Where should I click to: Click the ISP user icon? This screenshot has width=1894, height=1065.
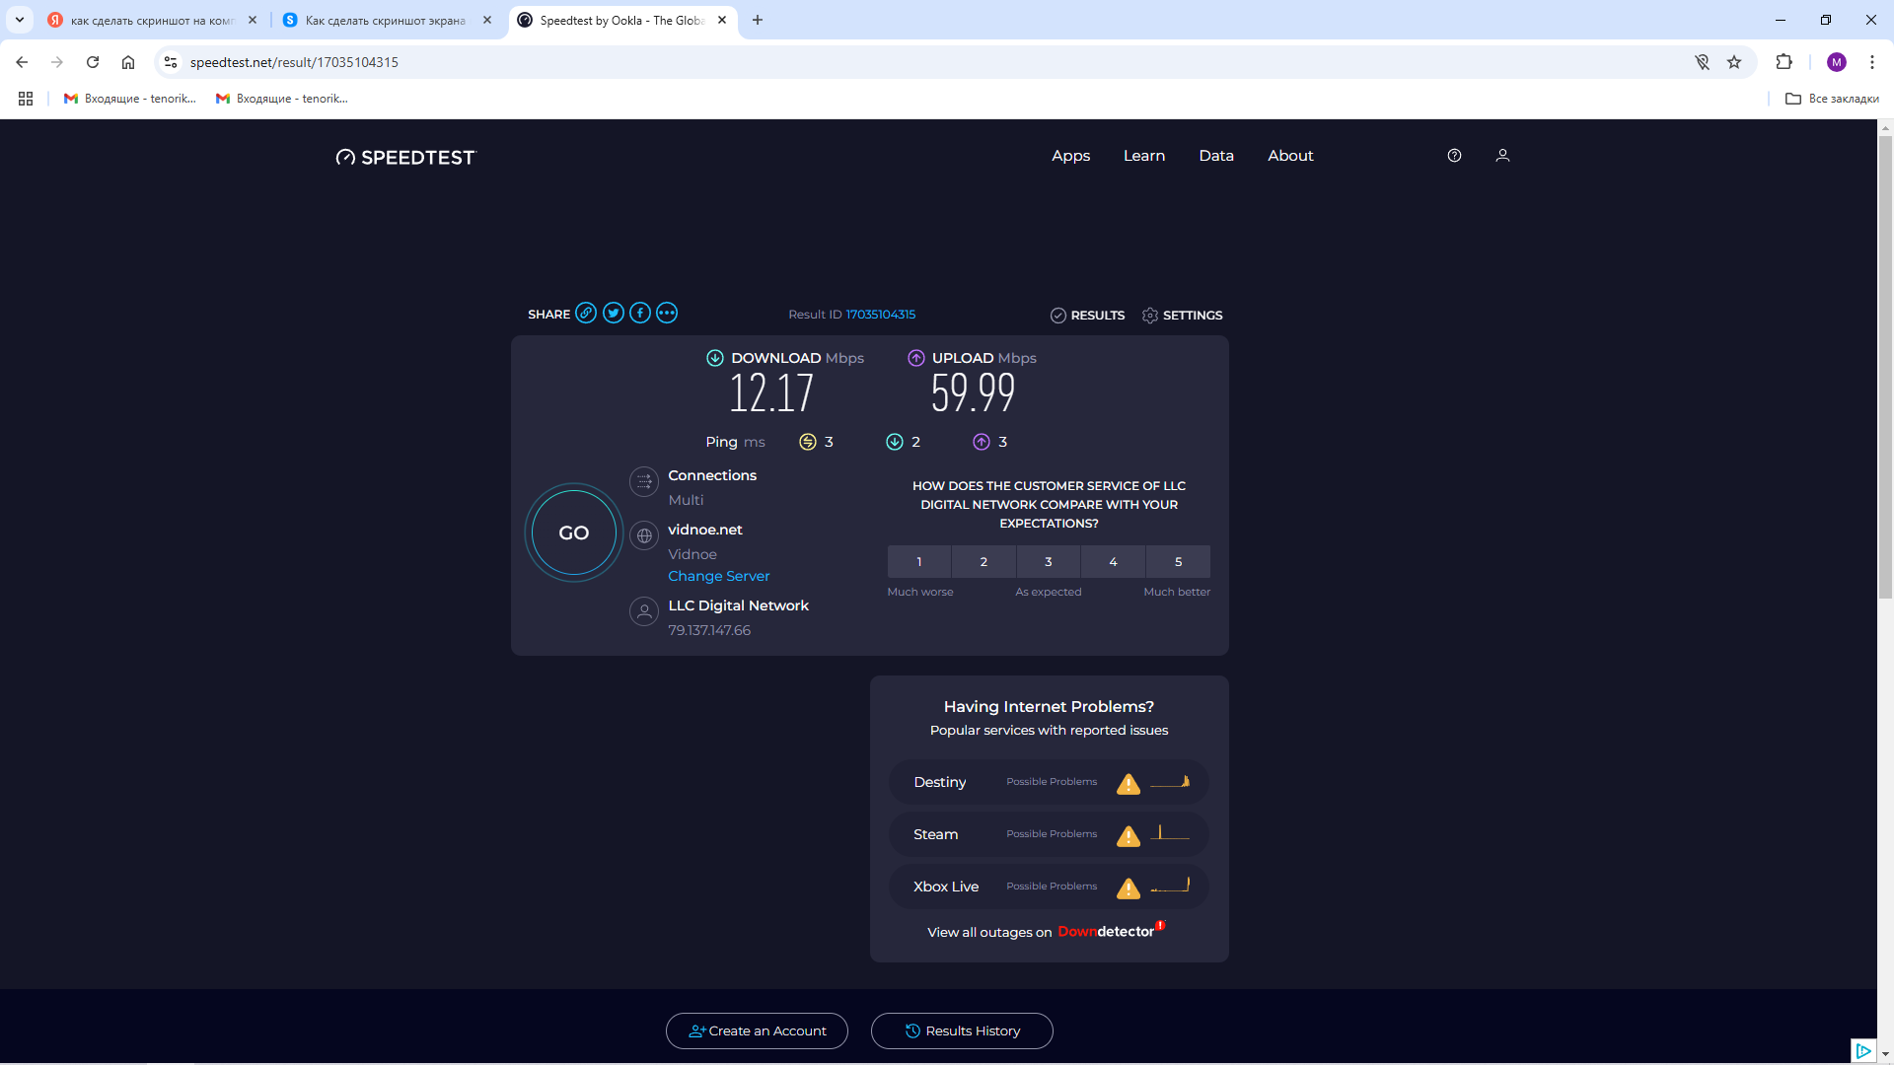[x=644, y=611]
